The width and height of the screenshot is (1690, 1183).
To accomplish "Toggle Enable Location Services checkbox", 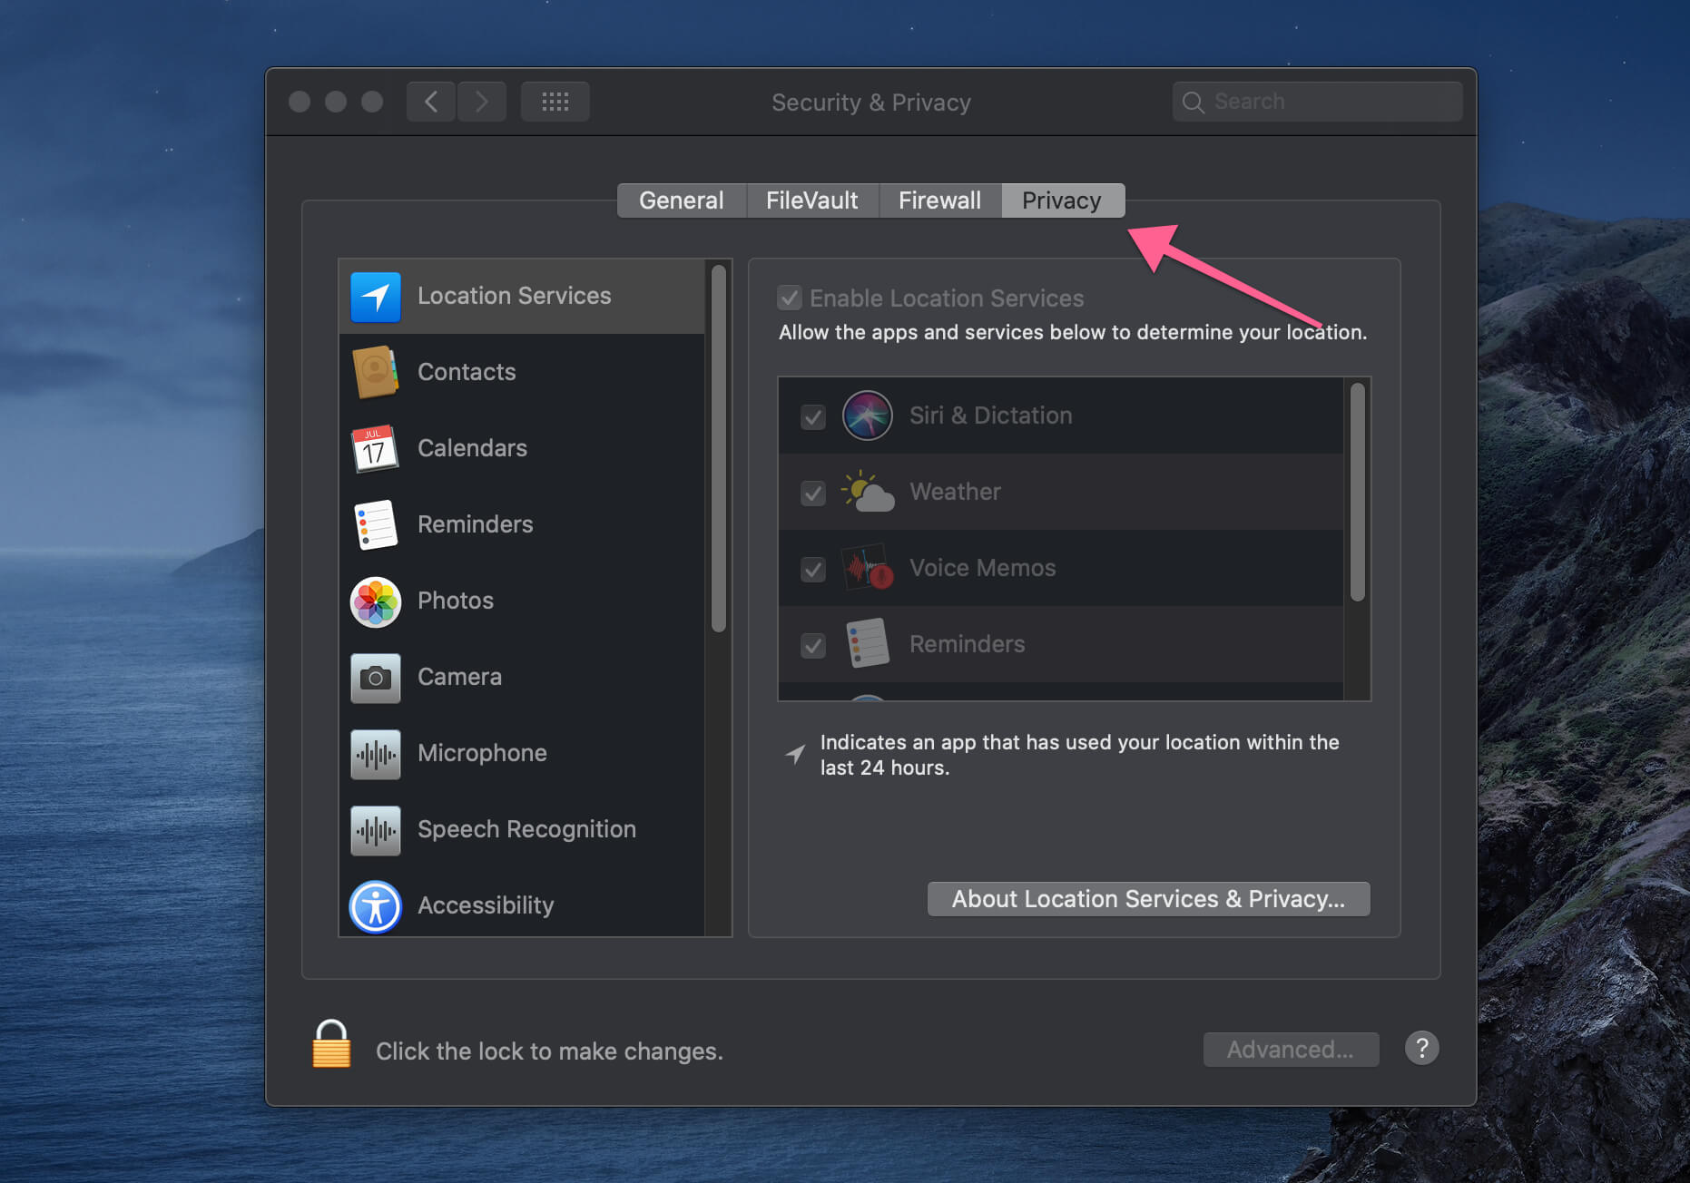I will tap(790, 298).
